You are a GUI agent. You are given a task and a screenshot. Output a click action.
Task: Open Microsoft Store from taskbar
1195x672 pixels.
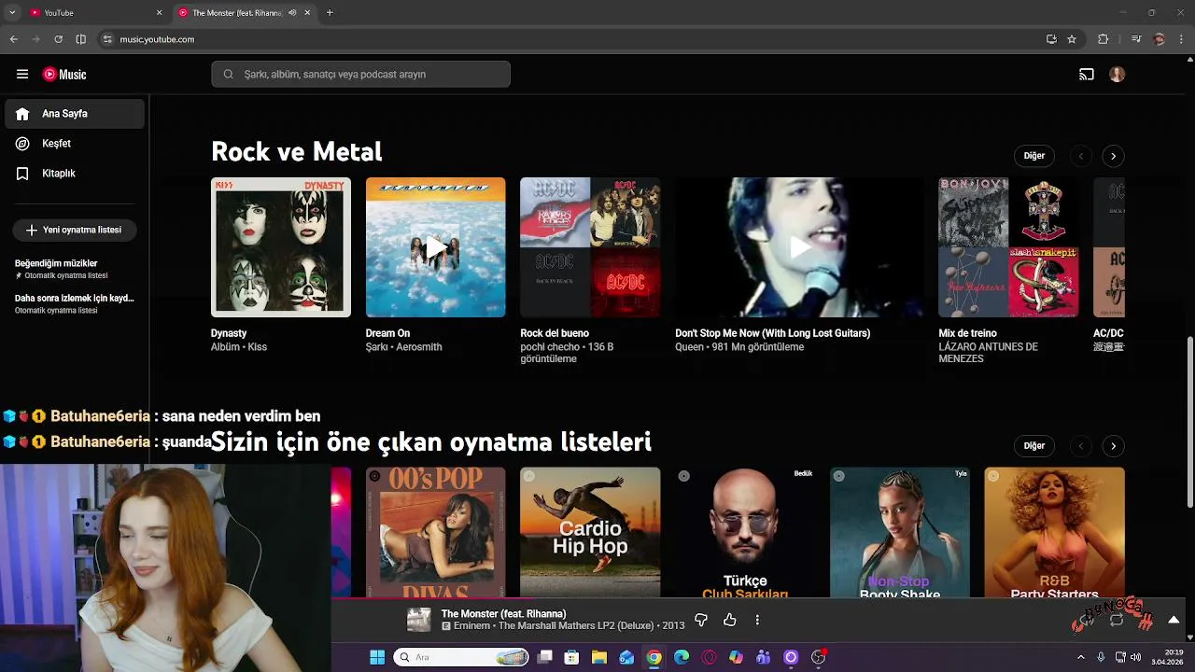click(x=572, y=657)
